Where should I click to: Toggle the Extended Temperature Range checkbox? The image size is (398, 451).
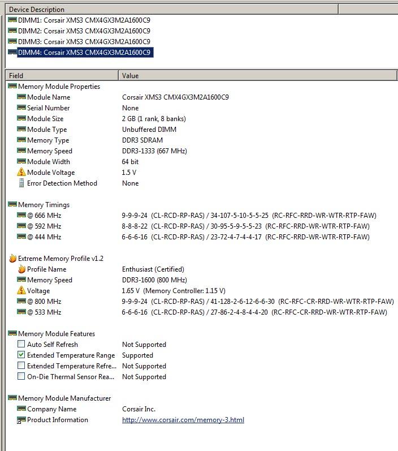(21, 355)
